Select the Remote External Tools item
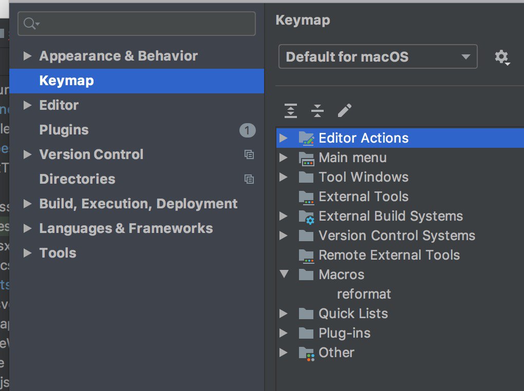The width and height of the screenshot is (524, 391). pyautogui.click(x=389, y=255)
